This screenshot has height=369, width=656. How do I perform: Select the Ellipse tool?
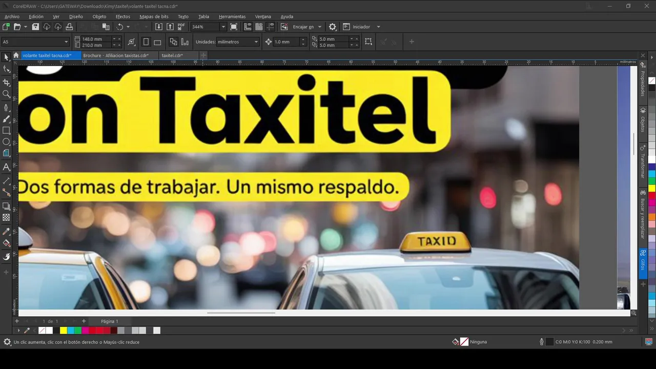point(6,141)
